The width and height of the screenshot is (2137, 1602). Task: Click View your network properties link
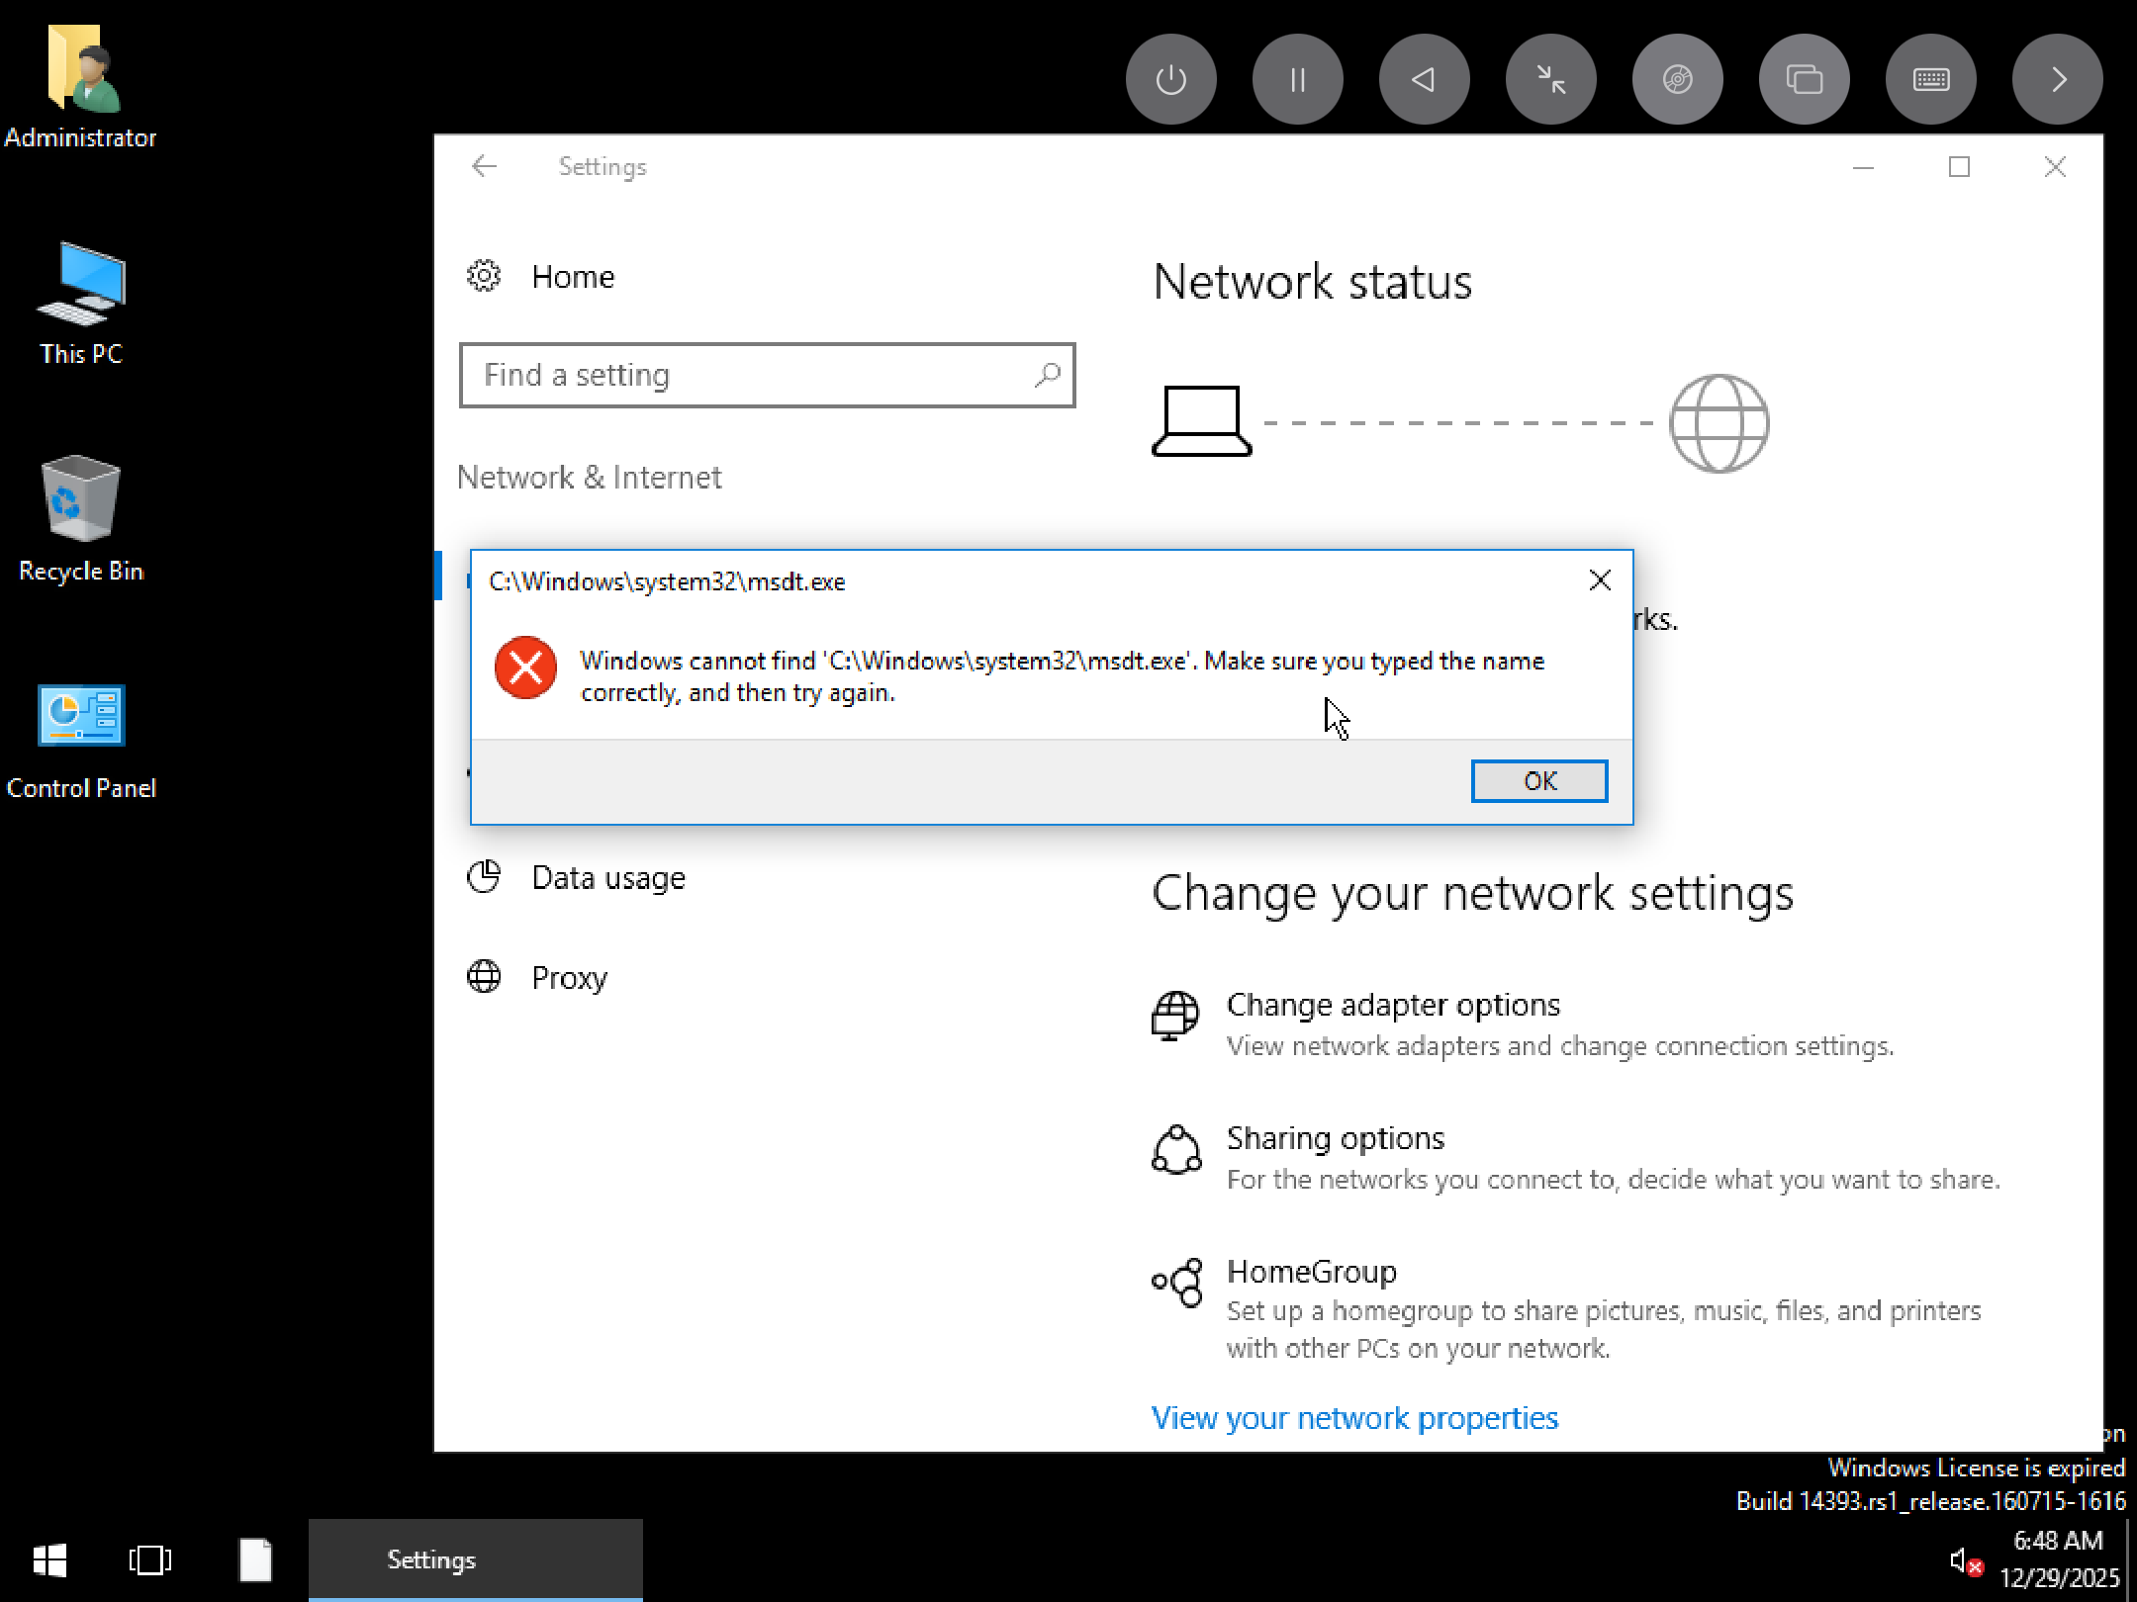coord(1353,1418)
